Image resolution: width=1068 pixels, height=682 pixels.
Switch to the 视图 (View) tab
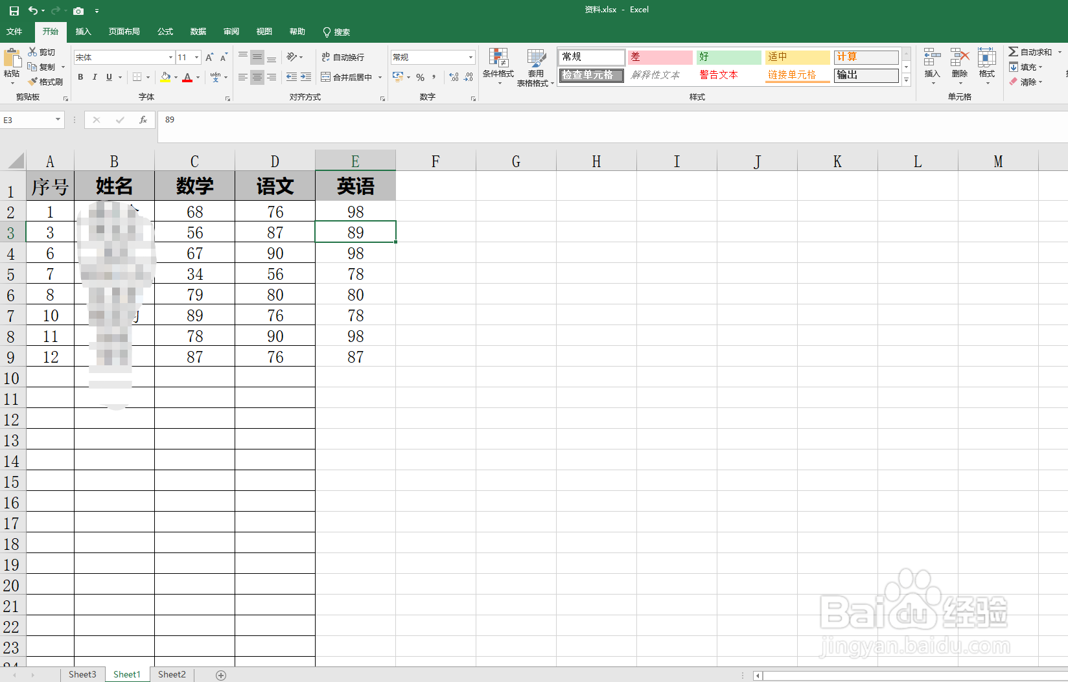(x=264, y=32)
